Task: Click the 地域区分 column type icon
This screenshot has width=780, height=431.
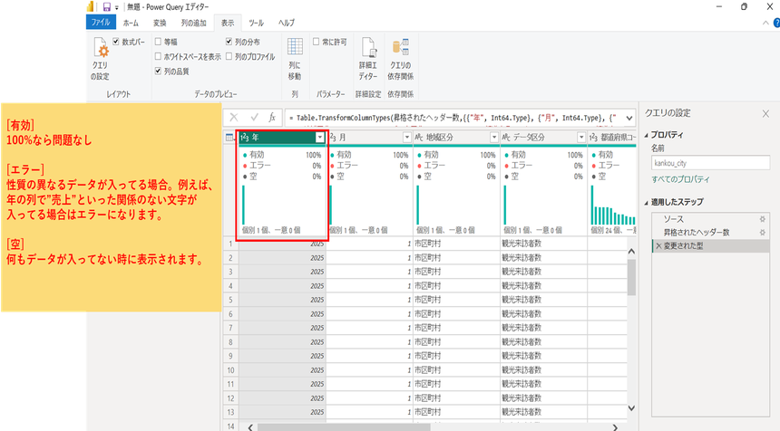Action: 419,138
